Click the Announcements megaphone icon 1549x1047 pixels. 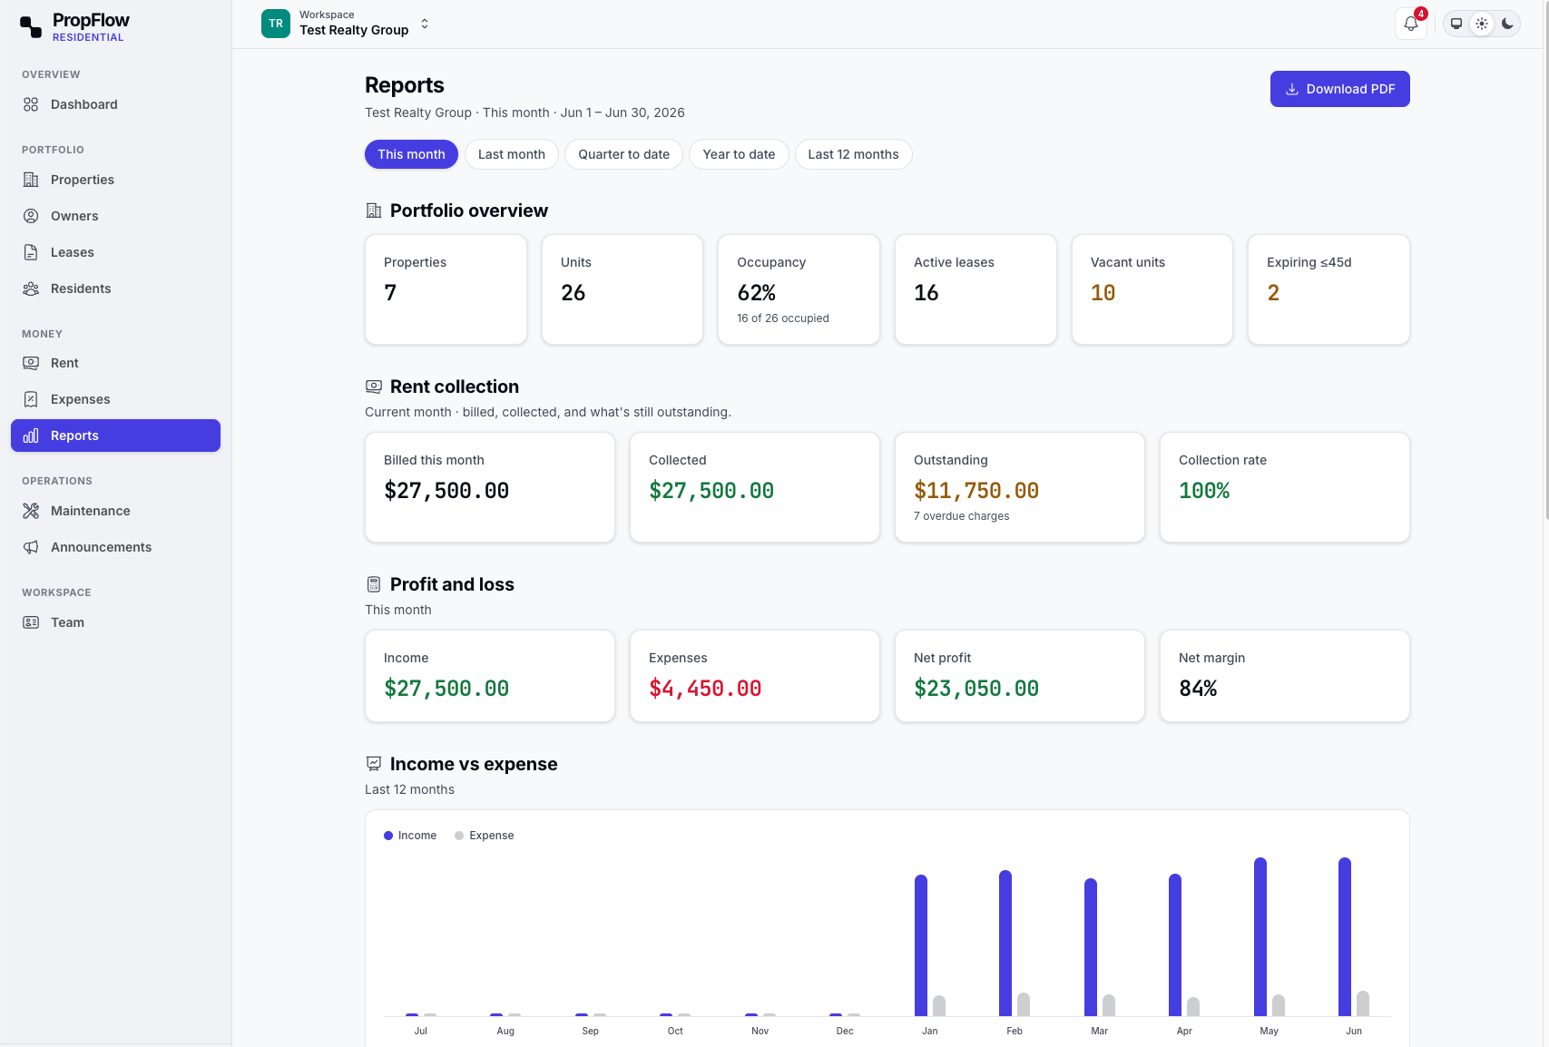pos(31,547)
